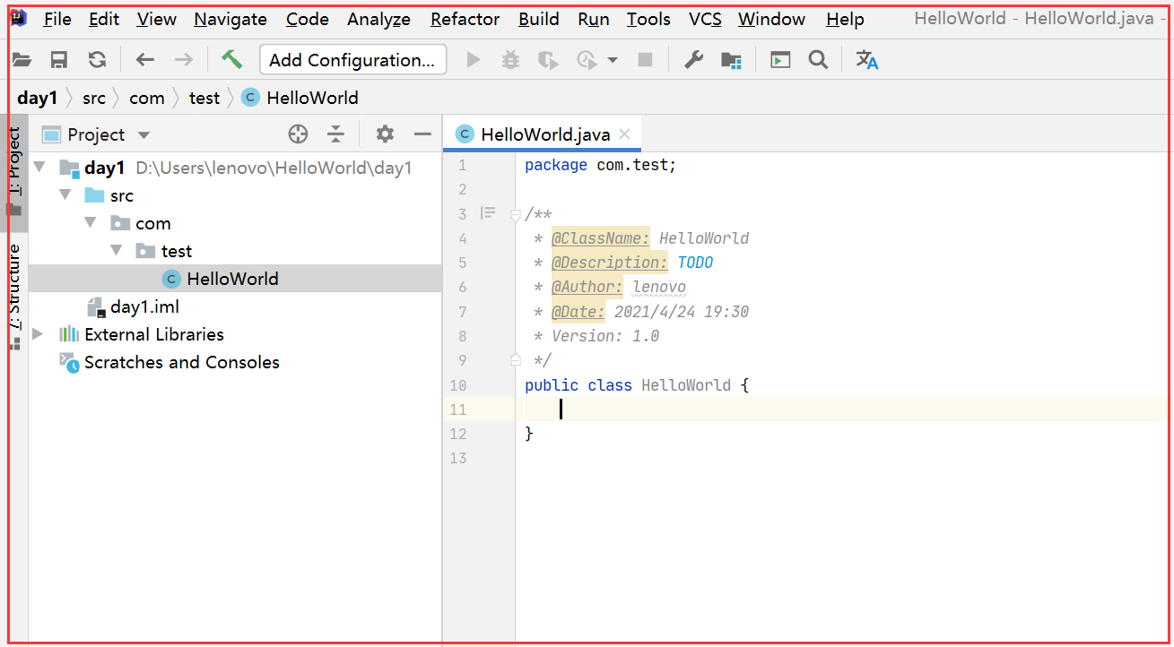
Task: Click the Locate/Select Opened File crosshair icon
Action: [298, 134]
